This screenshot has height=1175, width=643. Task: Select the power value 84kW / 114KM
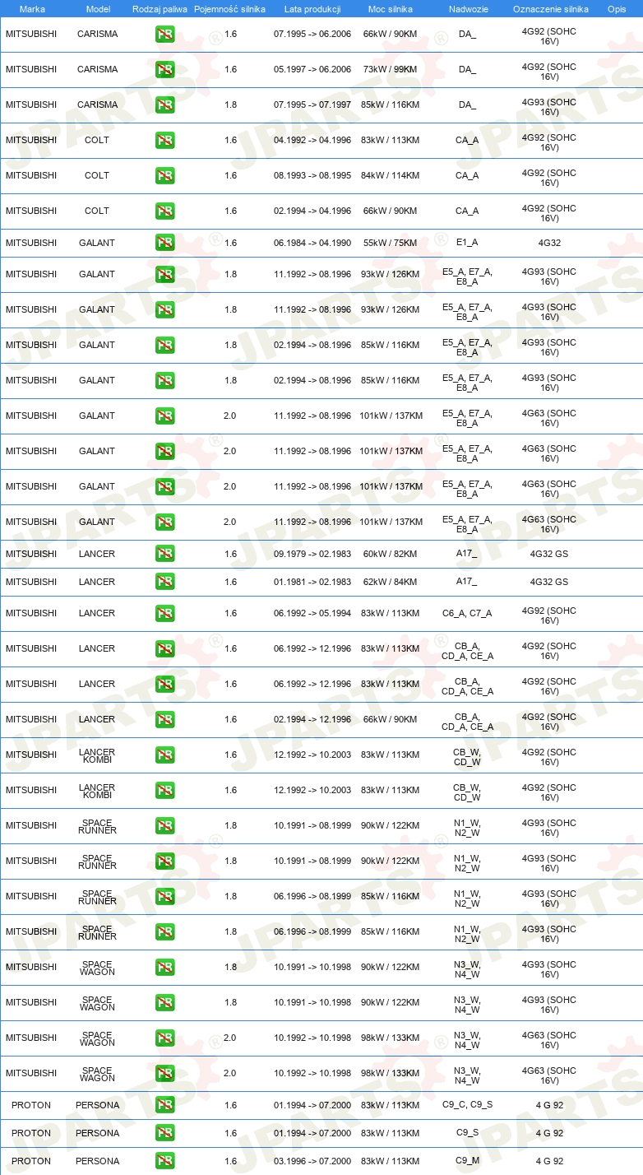[391, 176]
